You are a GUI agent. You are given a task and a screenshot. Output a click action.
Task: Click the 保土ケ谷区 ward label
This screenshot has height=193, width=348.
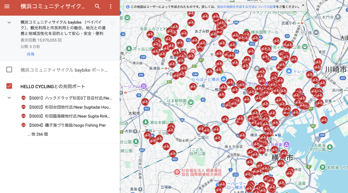point(234,147)
